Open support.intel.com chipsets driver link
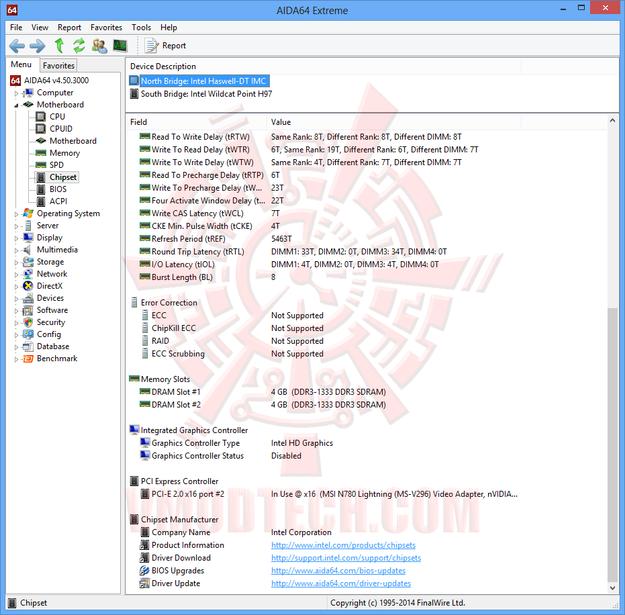 click(x=346, y=558)
